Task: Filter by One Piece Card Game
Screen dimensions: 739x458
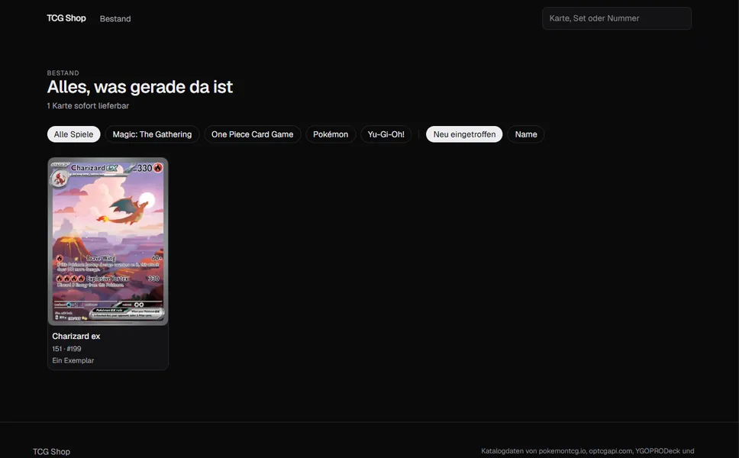Action: point(252,134)
